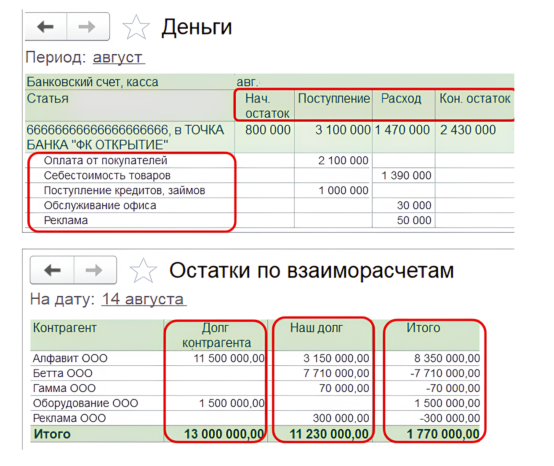The width and height of the screenshot is (554, 466).
Task: Click the Кон. остаток column header
Action: (474, 99)
